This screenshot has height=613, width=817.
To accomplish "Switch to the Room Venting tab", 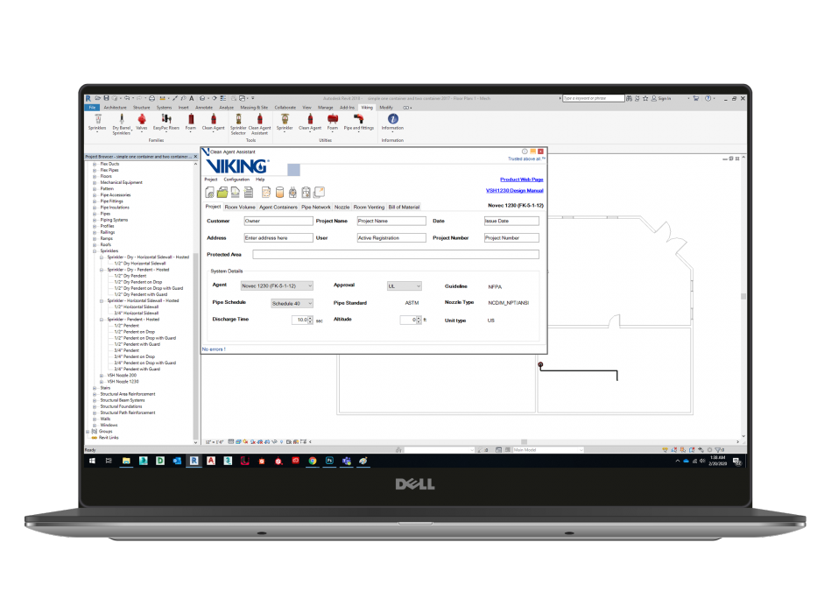I will pos(369,207).
